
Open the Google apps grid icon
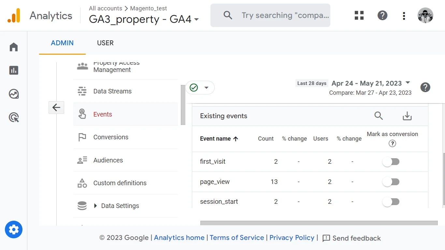(x=359, y=15)
